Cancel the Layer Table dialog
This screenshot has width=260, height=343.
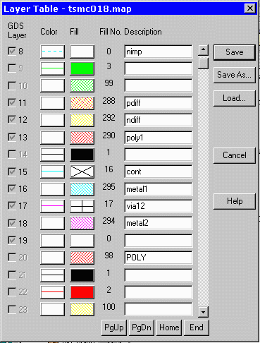(x=235, y=155)
